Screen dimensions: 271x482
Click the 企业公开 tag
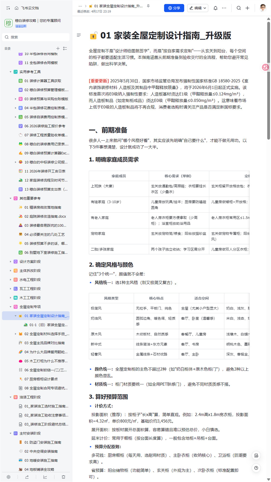click(x=21, y=26)
